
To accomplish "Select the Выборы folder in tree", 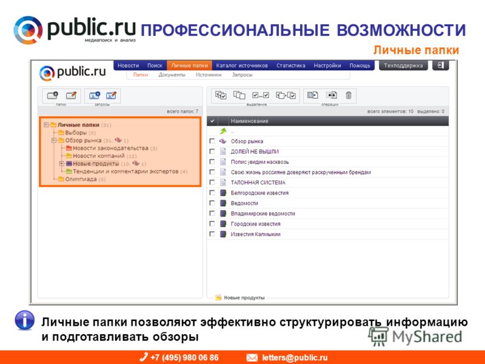I will [76, 132].
